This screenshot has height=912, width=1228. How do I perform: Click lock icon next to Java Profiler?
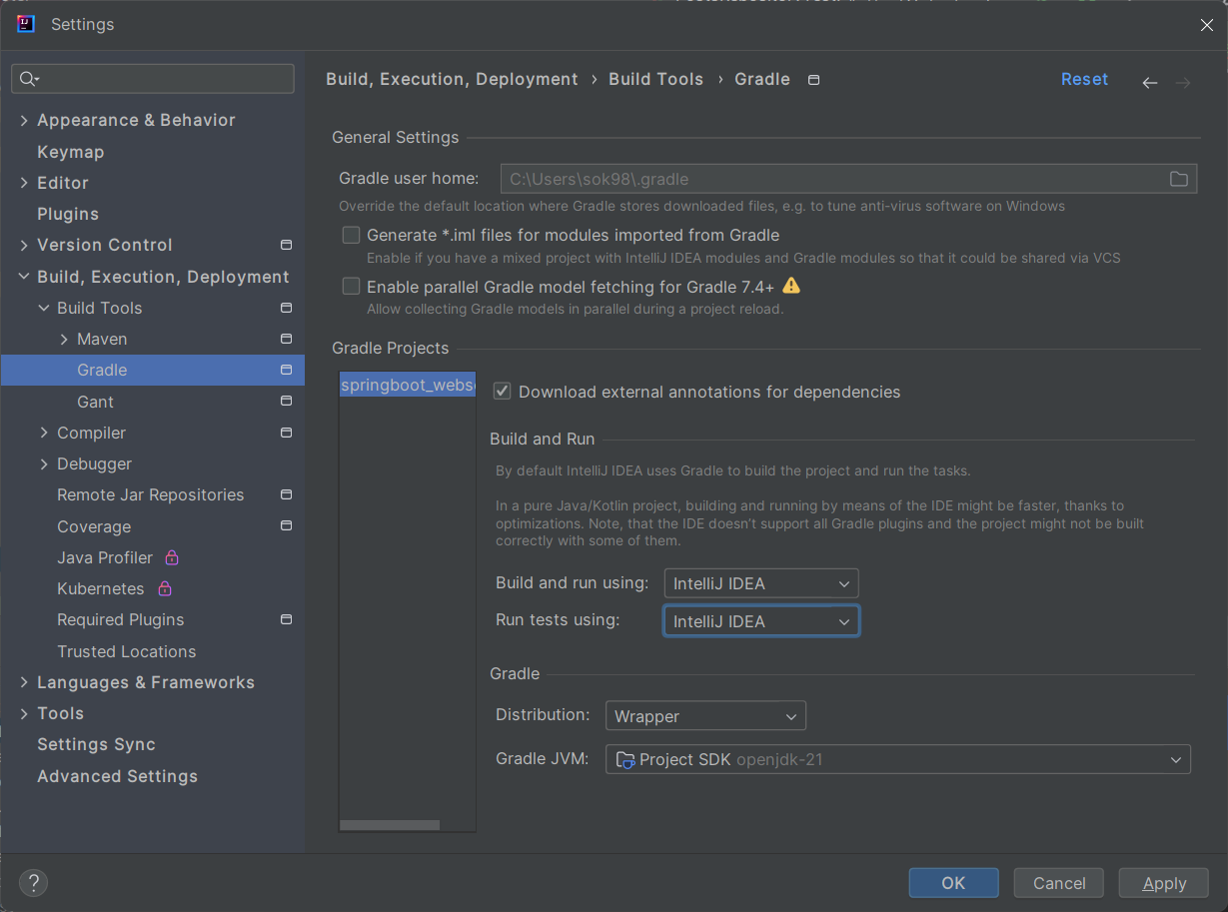[x=172, y=557]
